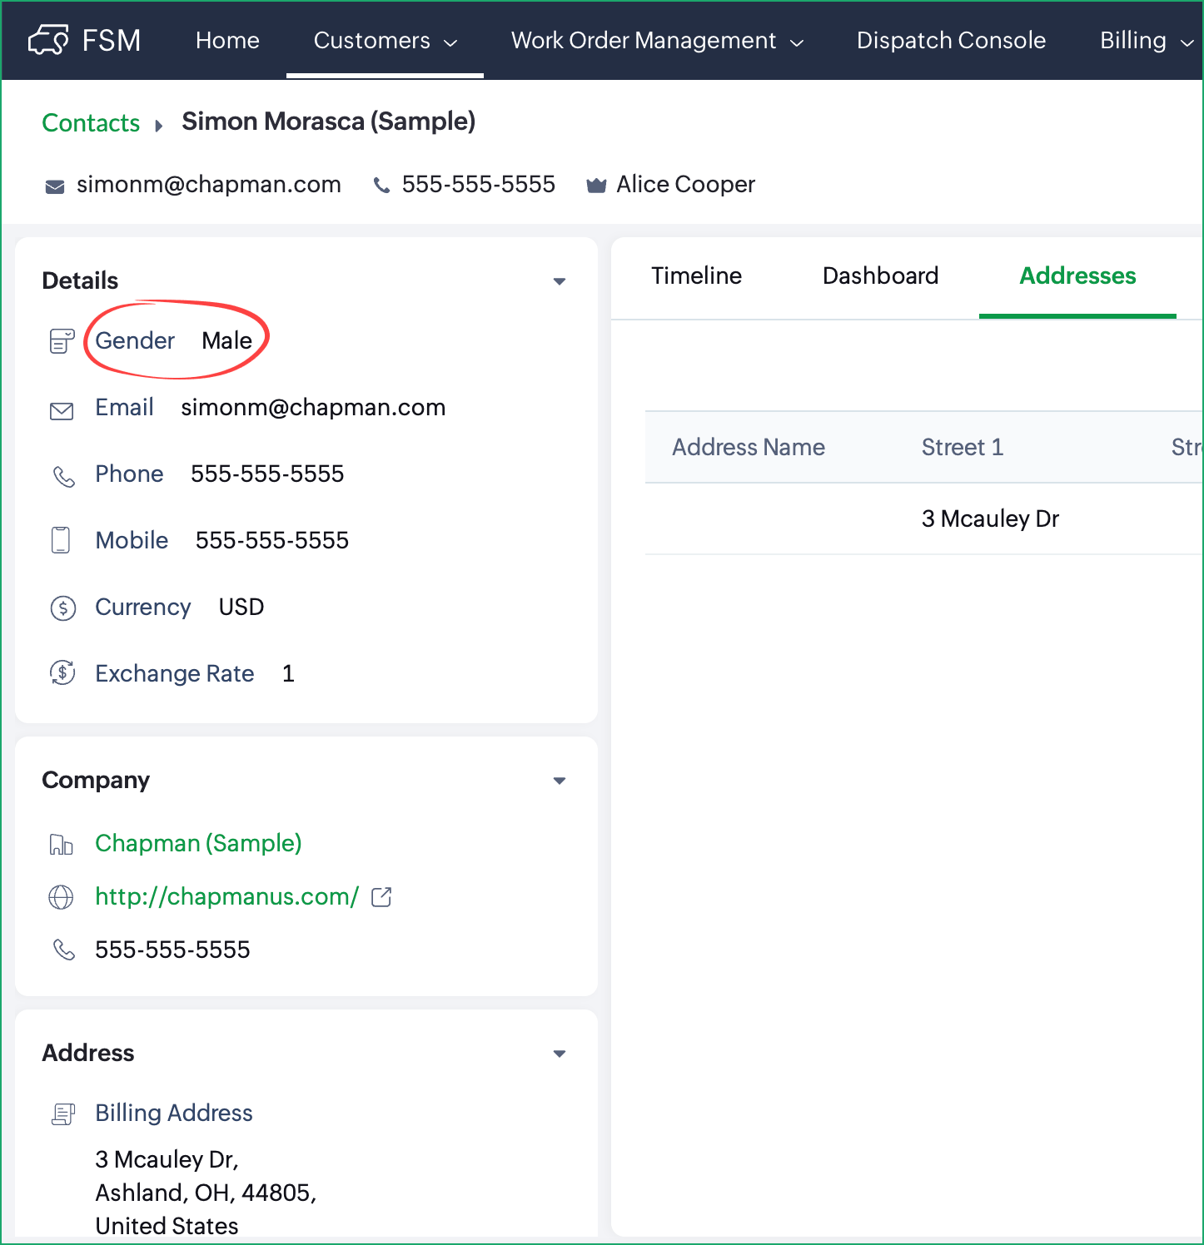Switch to the Timeline tab
The height and width of the screenshot is (1245, 1204).
[x=696, y=275]
